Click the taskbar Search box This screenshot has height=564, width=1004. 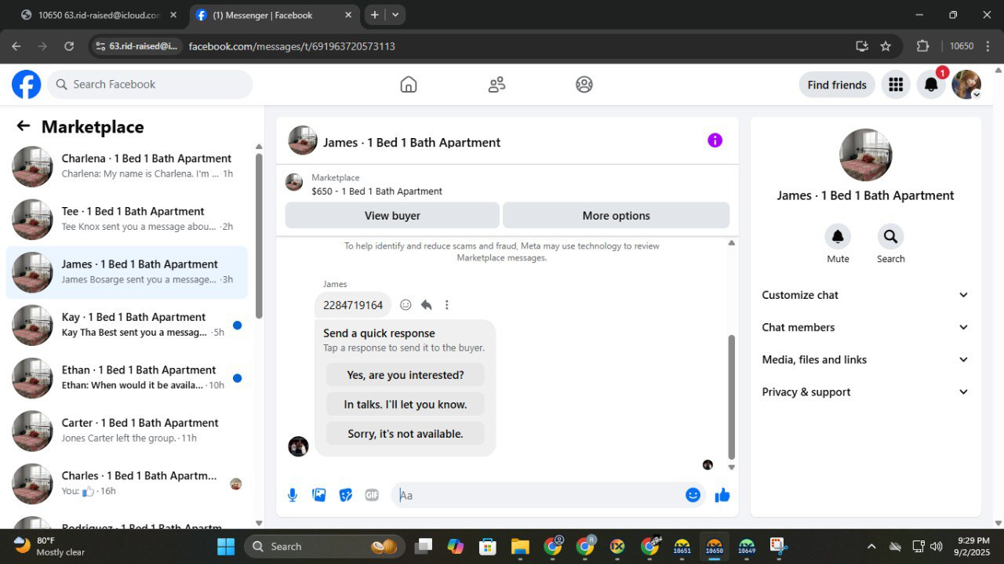[x=326, y=546]
